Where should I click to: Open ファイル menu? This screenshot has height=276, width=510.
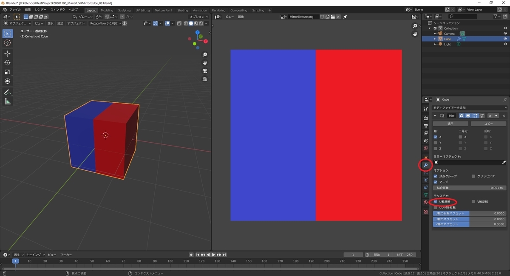15,10
